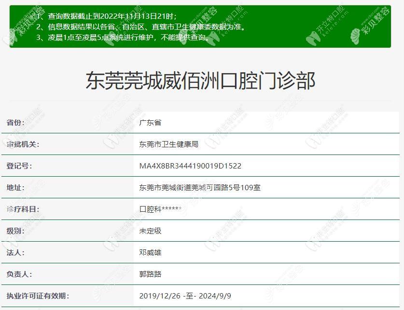Click the level value 未定级
The image size is (404, 310).
click(150, 231)
